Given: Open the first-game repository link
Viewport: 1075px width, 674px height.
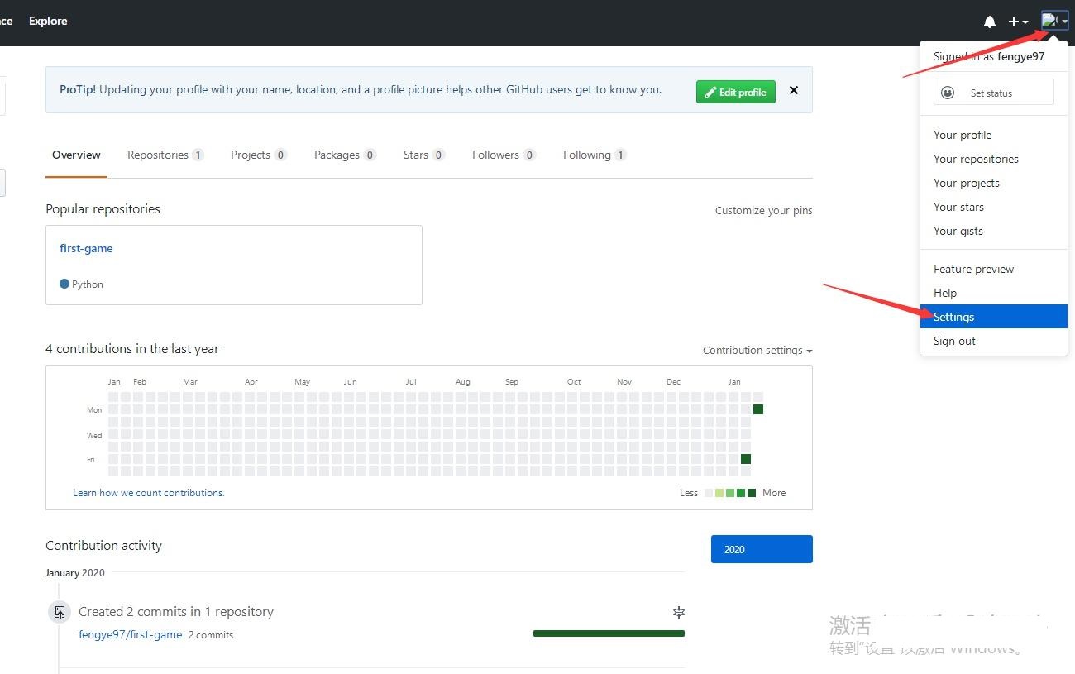Looking at the screenshot, I should click(86, 248).
